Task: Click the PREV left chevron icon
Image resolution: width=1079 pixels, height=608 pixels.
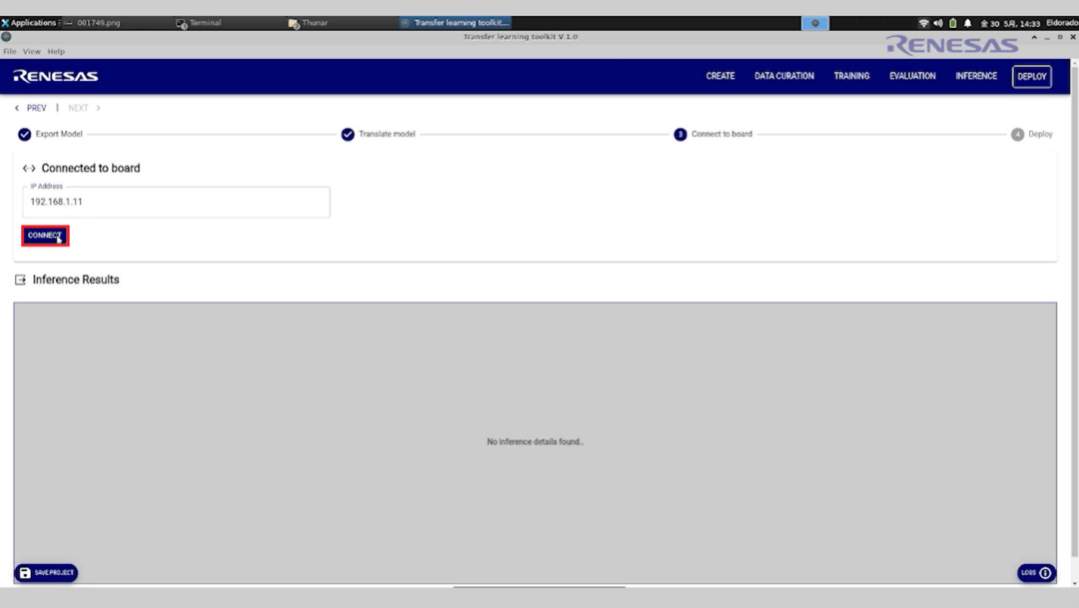Action: [17, 108]
